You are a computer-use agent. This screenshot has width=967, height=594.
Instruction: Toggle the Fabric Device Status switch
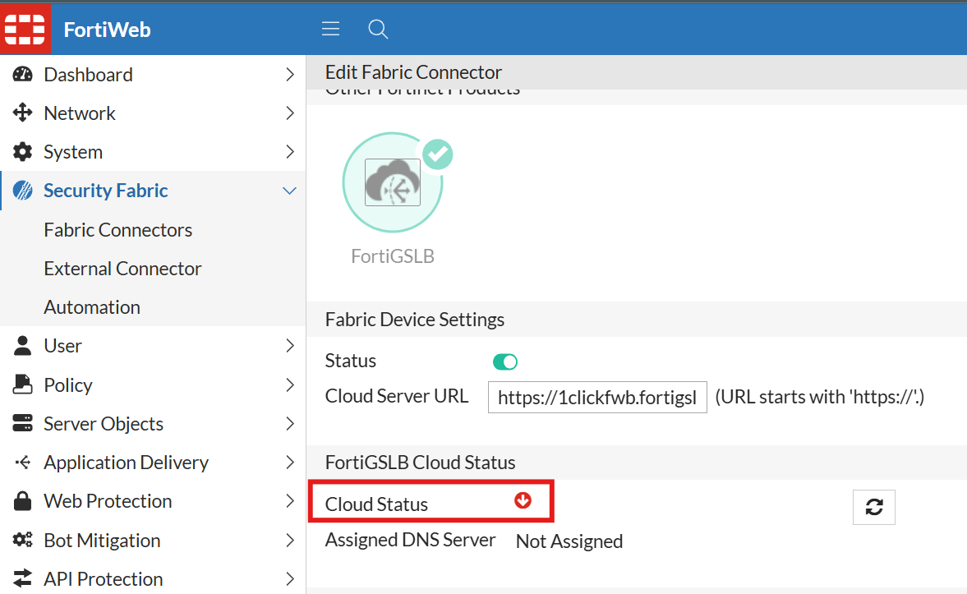pyautogui.click(x=505, y=361)
